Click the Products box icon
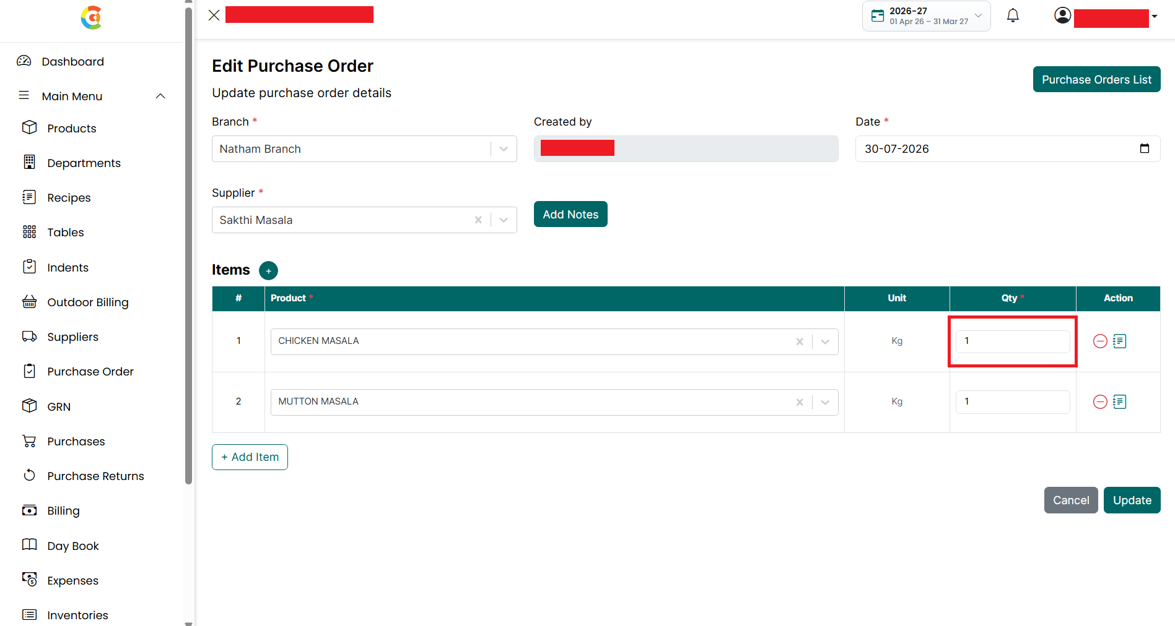Viewport: 1175px width, 626px height. pos(29,127)
